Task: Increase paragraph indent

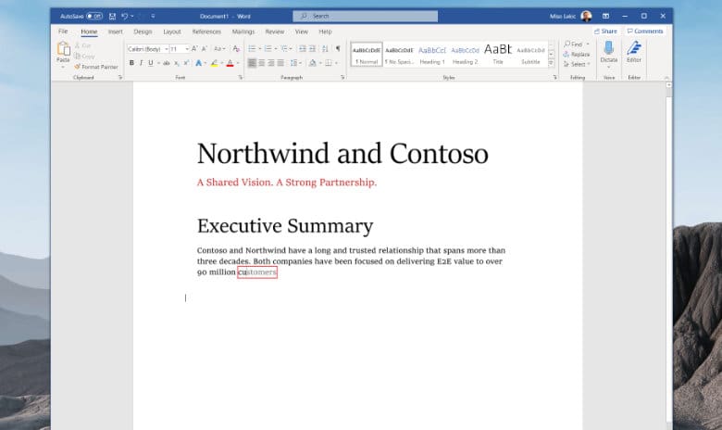Action: point(312,48)
